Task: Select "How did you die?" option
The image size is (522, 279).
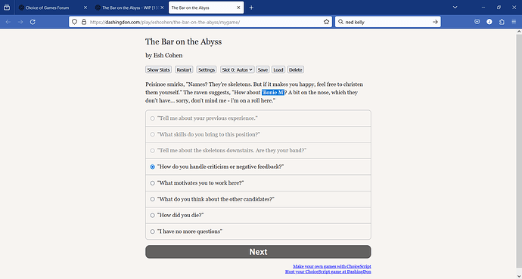Action: tap(258, 216)
